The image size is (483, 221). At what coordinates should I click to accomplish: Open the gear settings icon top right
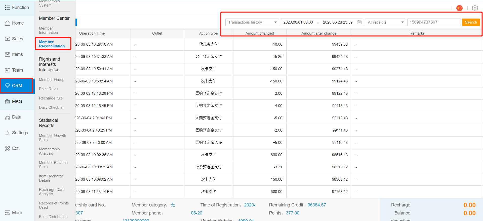point(475,8)
